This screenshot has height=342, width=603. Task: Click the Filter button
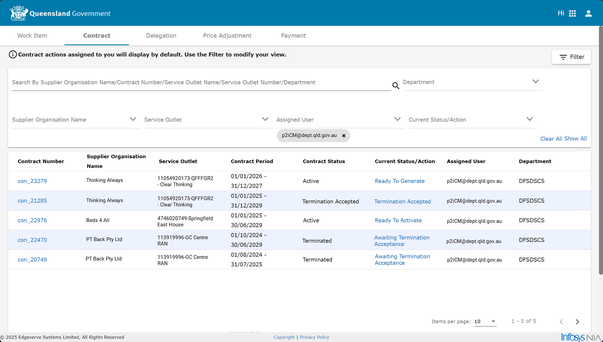[571, 57]
